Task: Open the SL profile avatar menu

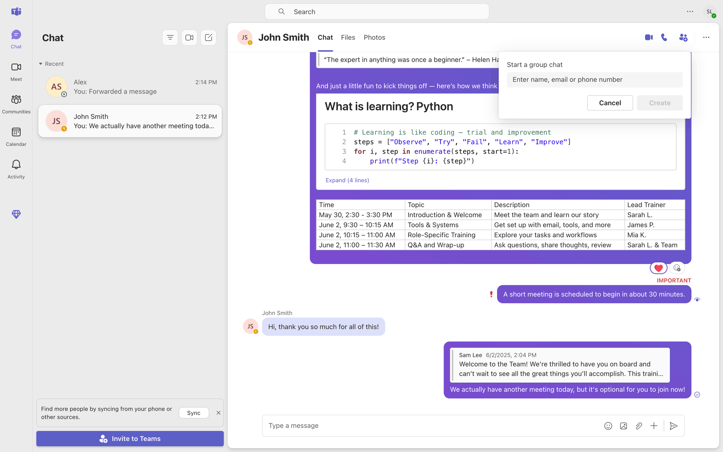Action: pyautogui.click(x=709, y=12)
